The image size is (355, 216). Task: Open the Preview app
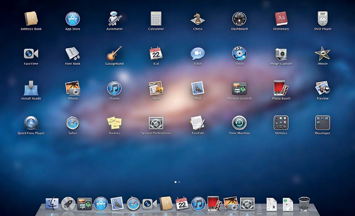click(x=323, y=88)
